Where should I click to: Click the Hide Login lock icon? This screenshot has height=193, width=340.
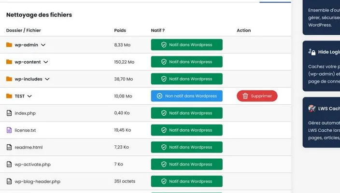pyautogui.click(x=312, y=52)
